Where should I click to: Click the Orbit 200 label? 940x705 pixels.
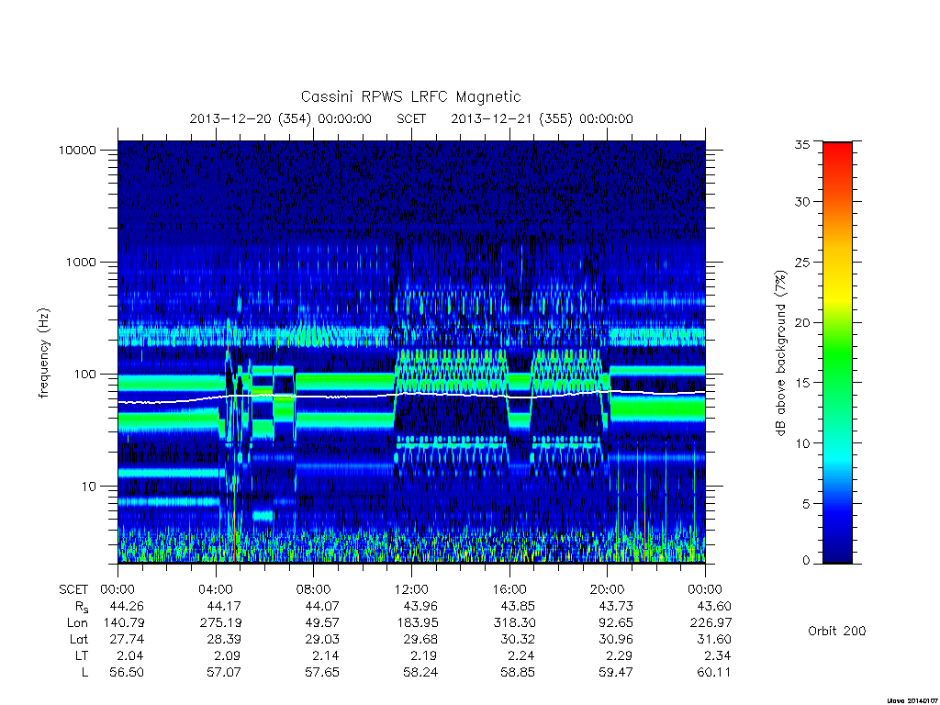click(837, 631)
